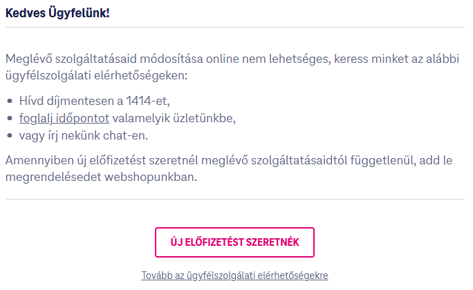Viewport: 473px width, 290px height.
Task: Click the bullet before 'foglalj időpontot'
Action: (10, 118)
